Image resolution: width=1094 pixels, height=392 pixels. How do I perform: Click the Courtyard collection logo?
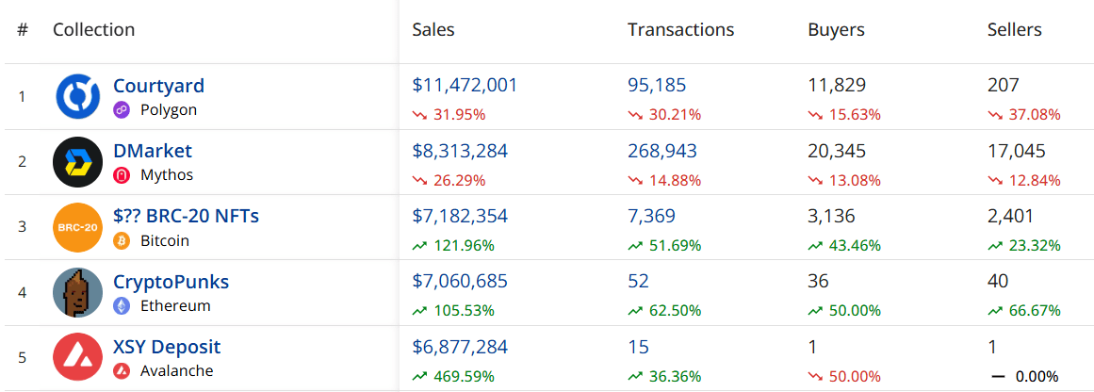pos(77,97)
